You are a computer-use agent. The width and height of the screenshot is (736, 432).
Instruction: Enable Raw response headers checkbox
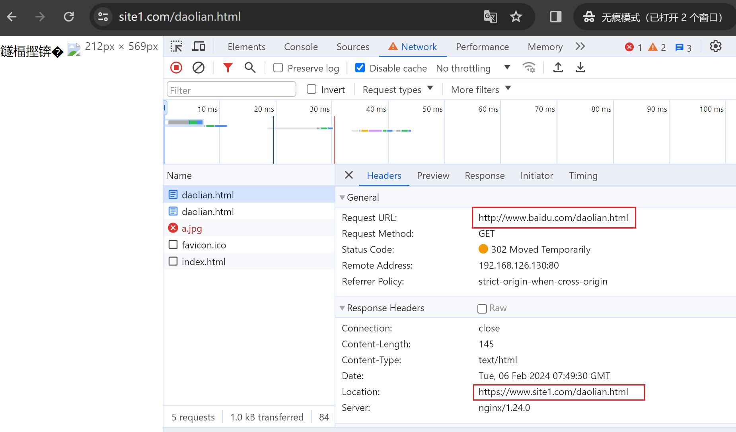click(x=482, y=308)
